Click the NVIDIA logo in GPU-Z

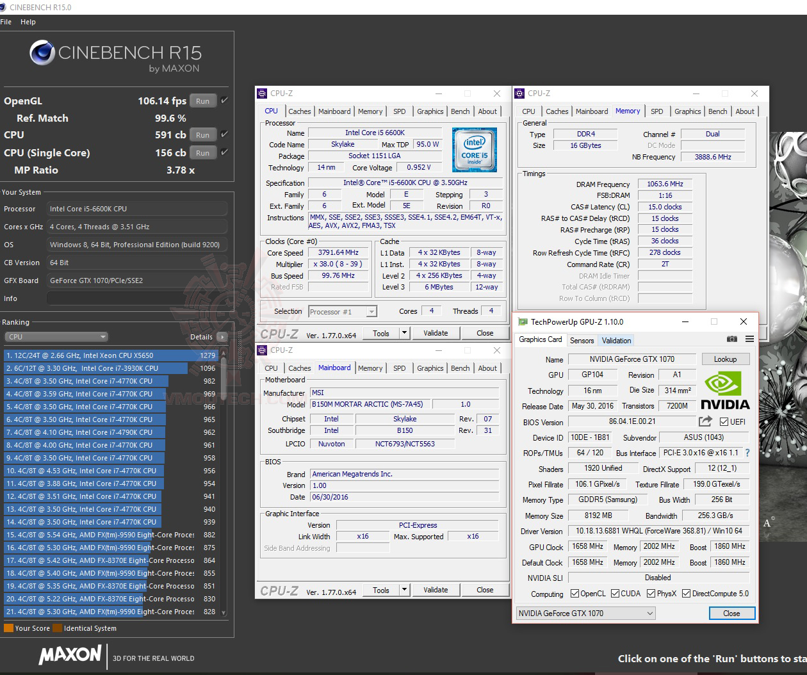pyautogui.click(x=724, y=390)
